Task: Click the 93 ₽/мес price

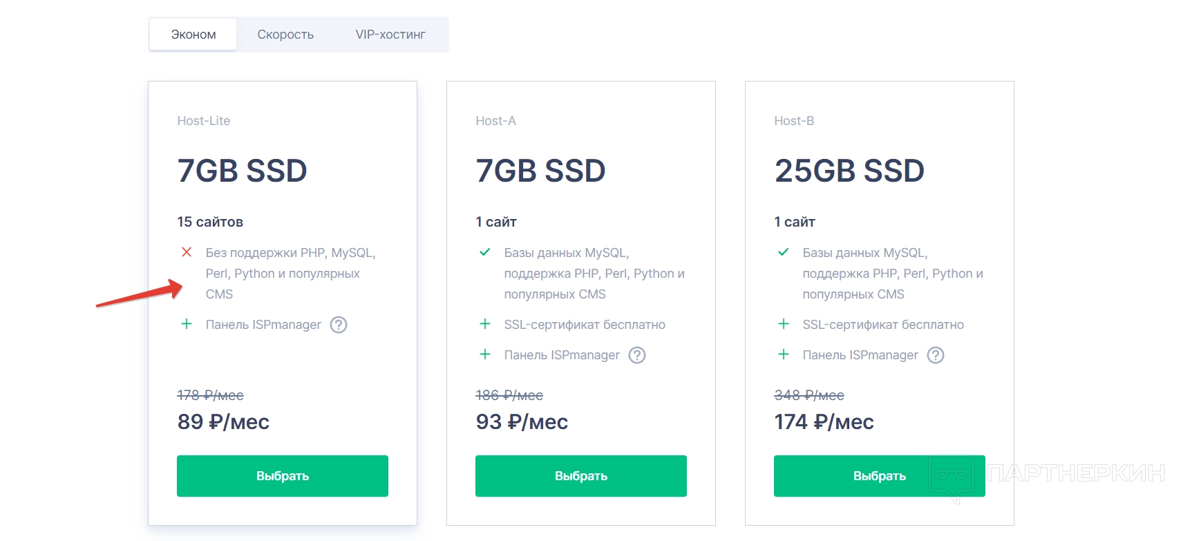Action: tap(522, 421)
